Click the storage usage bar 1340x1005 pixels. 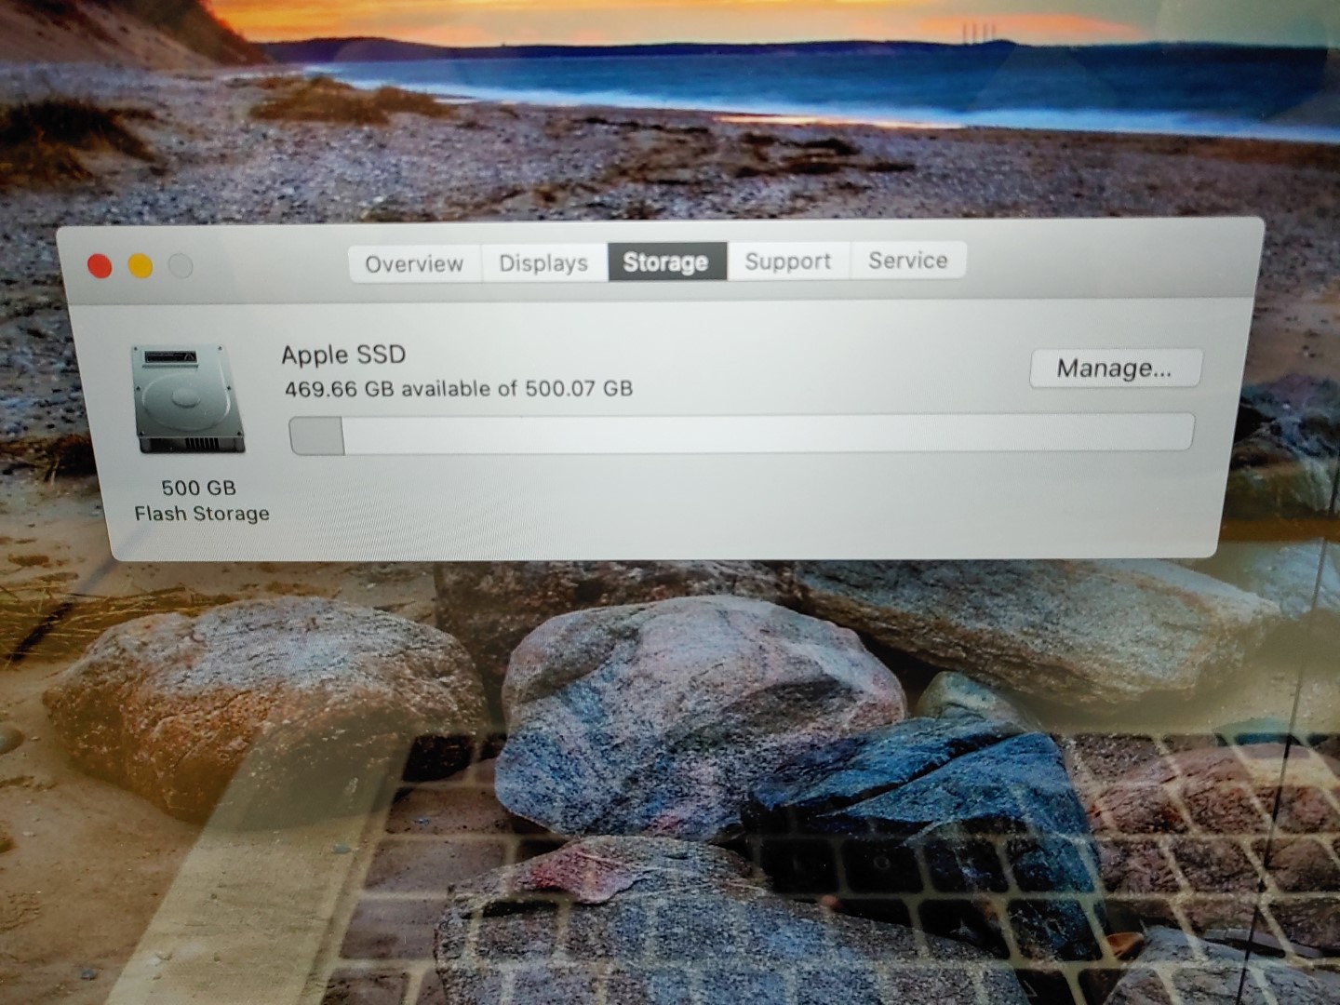click(741, 435)
